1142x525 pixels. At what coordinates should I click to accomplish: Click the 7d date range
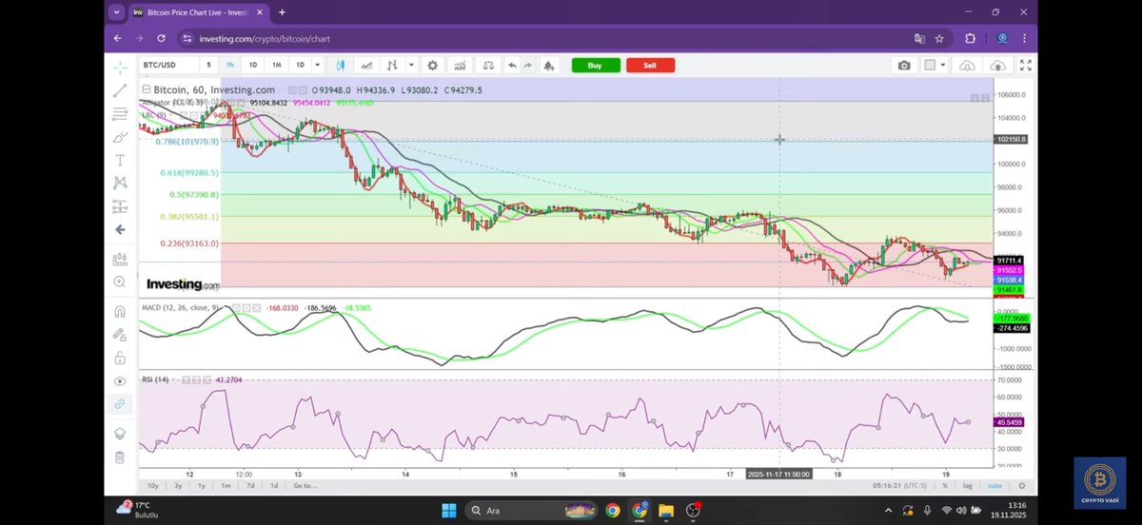249,485
